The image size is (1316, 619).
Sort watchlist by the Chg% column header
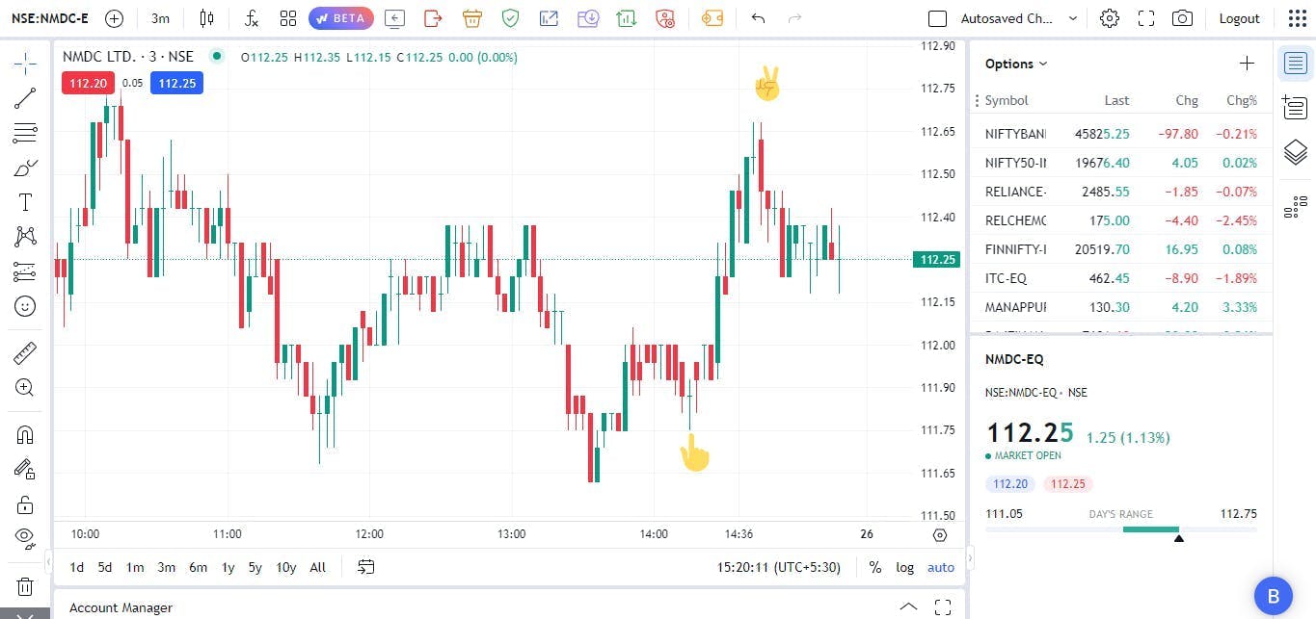pyautogui.click(x=1242, y=100)
